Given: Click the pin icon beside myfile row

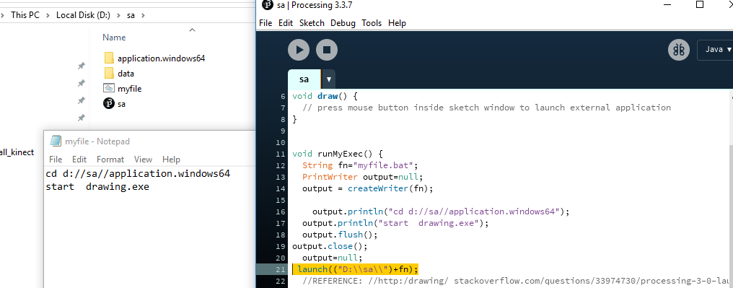Looking at the screenshot, I should 82,100.
